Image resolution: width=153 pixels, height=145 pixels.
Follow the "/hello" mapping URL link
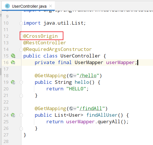pos(88,76)
